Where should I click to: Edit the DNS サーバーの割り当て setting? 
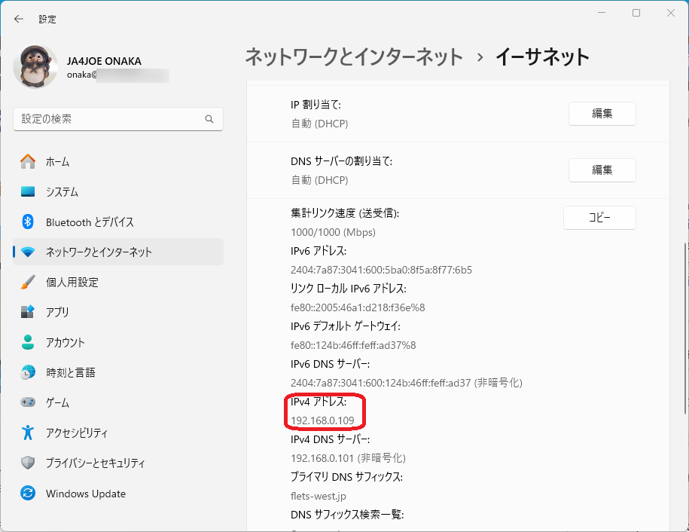602,170
